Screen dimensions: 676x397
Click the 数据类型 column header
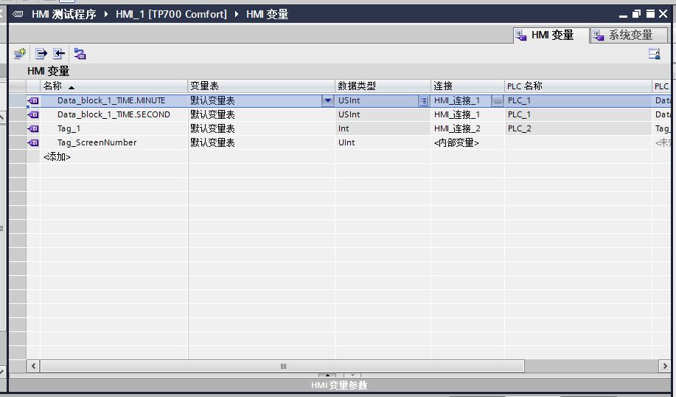pos(383,86)
